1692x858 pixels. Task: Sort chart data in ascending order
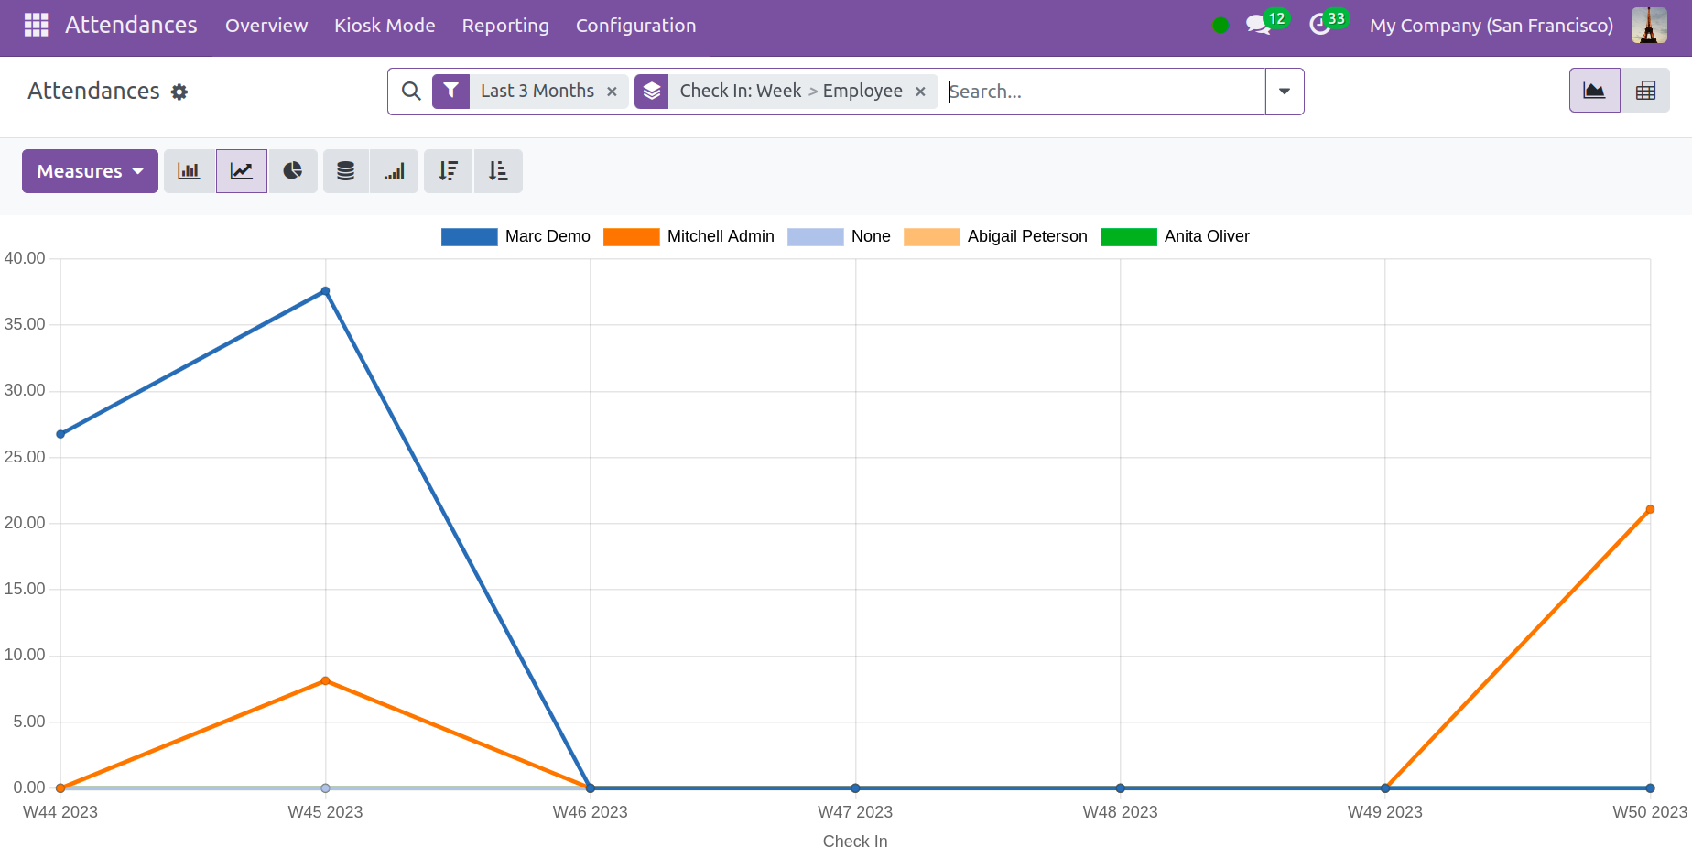498,171
